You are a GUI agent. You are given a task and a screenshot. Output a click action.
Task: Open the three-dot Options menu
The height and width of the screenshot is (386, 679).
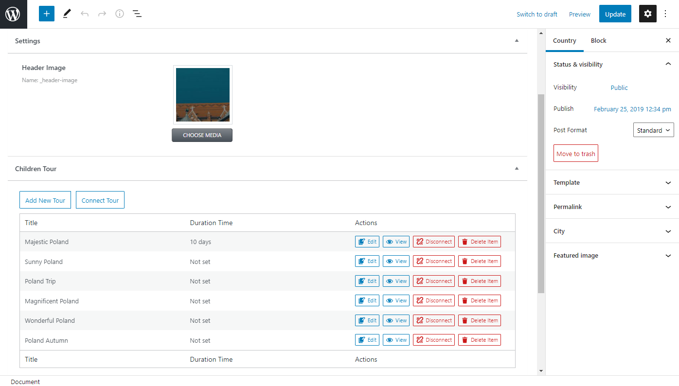(666, 14)
